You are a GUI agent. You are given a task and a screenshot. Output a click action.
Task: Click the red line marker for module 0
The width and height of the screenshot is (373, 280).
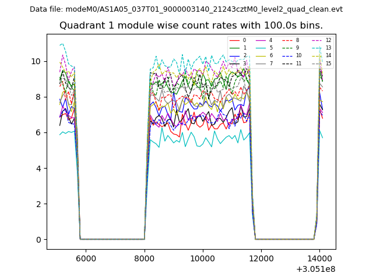point(234,40)
